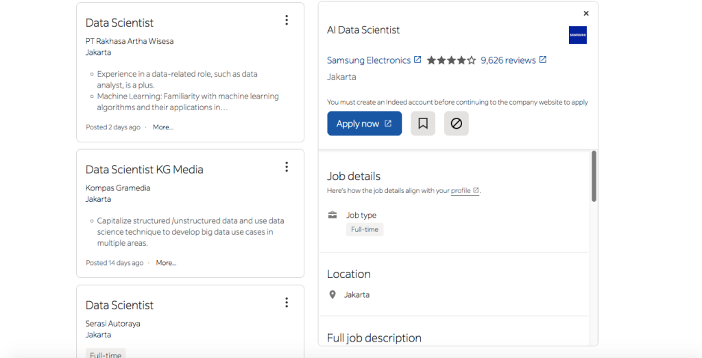Image resolution: width=702 pixels, height=358 pixels.
Task: Click the Location section heading
Action: pos(349,274)
